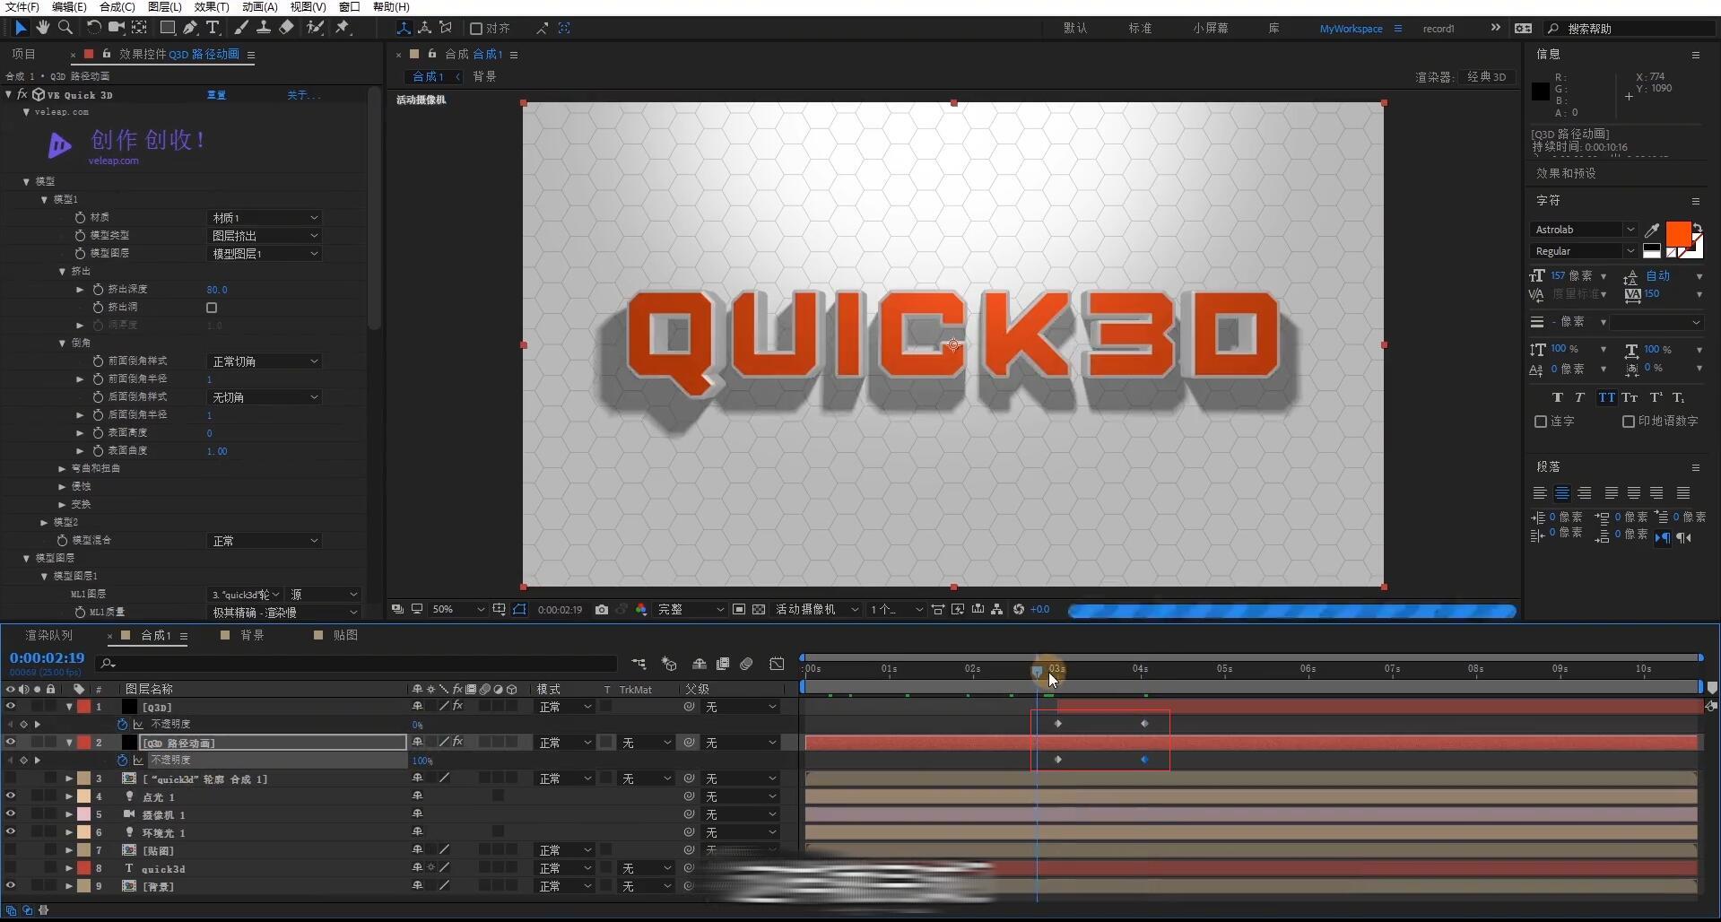Click the snapshot camera icon in viewer
The image size is (1721, 922).
coord(602,609)
